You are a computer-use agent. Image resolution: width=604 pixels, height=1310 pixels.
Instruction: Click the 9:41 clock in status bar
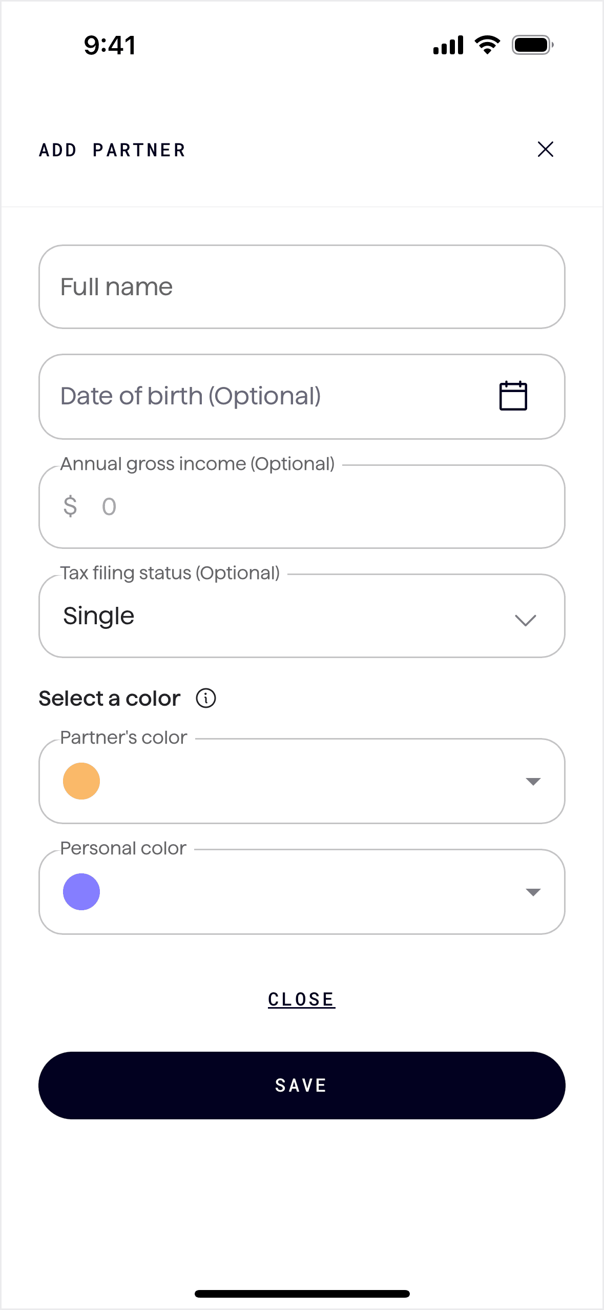pyautogui.click(x=110, y=45)
